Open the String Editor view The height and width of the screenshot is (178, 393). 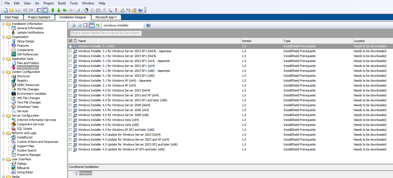coord(25,172)
